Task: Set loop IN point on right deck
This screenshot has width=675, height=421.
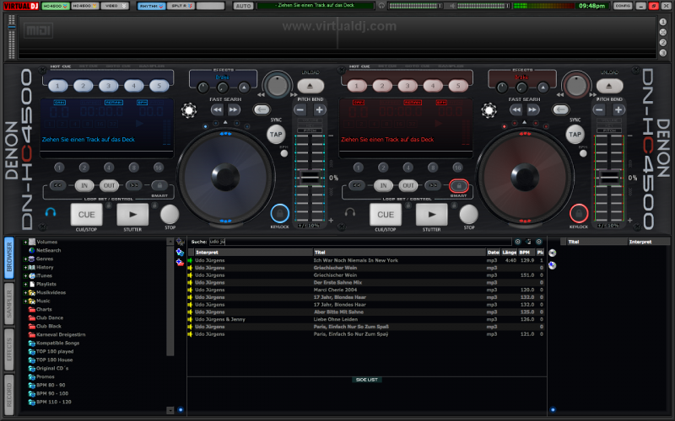Action: click(x=383, y=185)
